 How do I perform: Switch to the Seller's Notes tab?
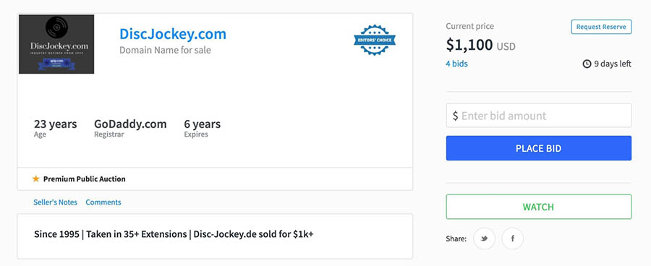coord(55,202)
